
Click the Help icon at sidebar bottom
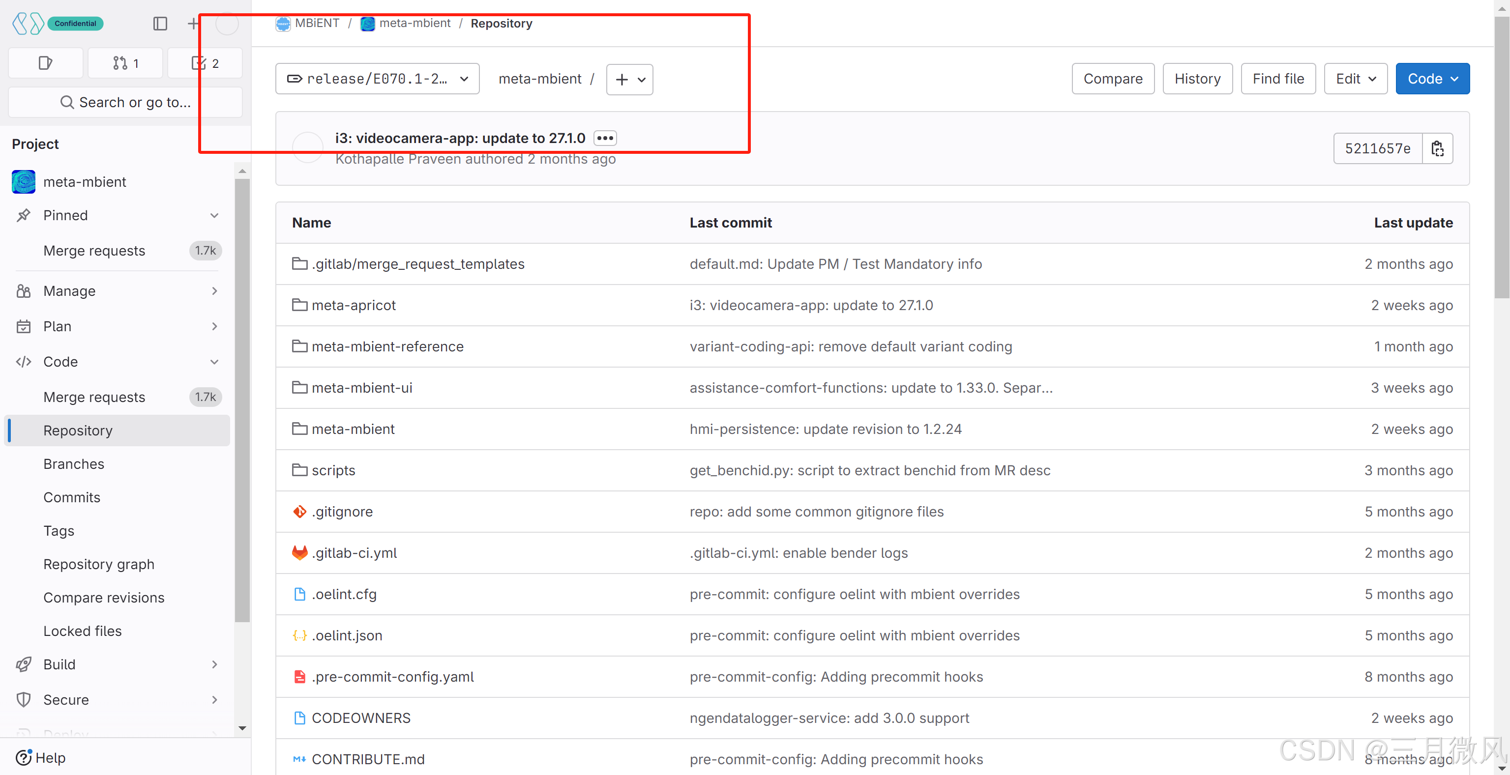point(24,757)
